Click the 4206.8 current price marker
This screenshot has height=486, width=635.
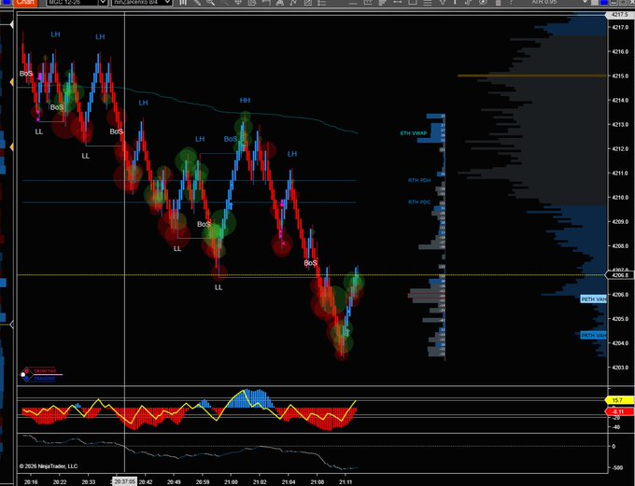tap(619, 275)
